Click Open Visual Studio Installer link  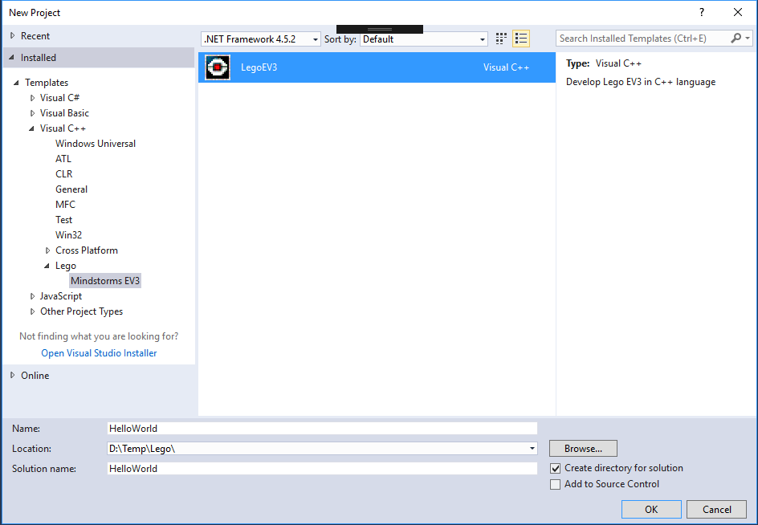(x=99, y=353)
